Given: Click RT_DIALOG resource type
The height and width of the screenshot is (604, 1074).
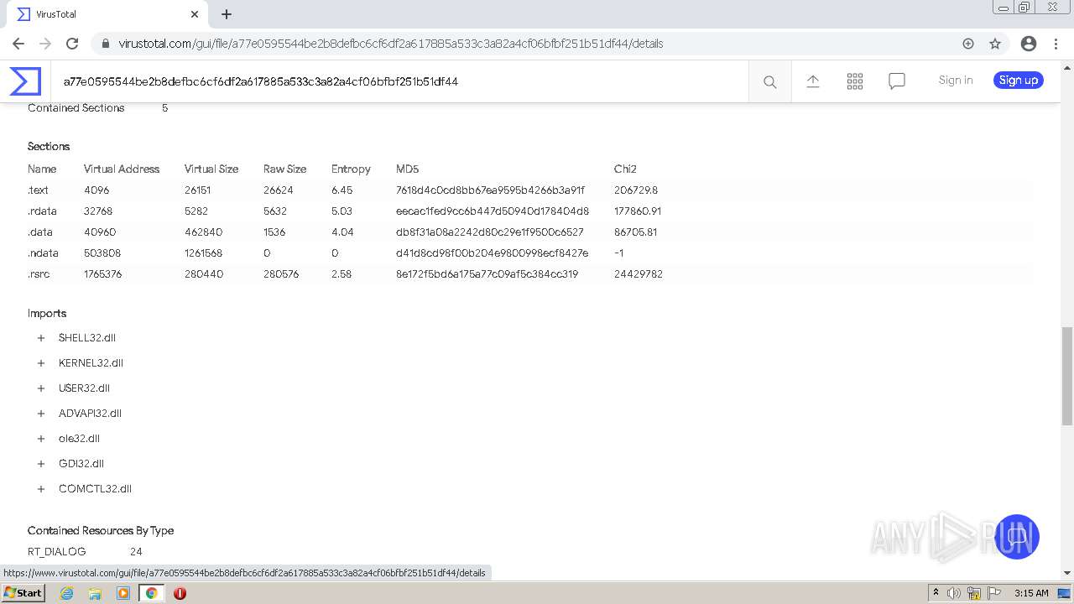Looking at the screenshot, I should [57, 552].
